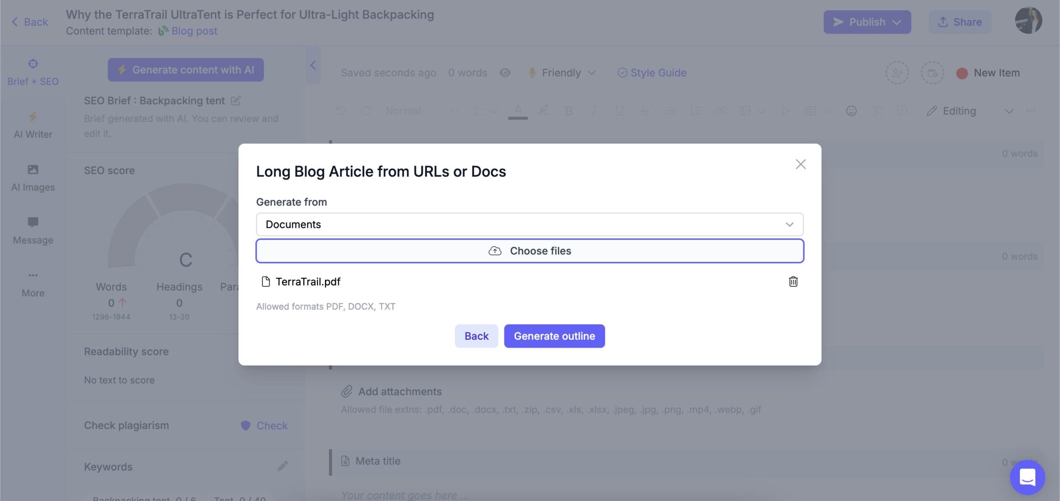Image resolution: width=1060 pixels, height=501 pixels.
Task: Click the Share button
Action: point(960,22)
